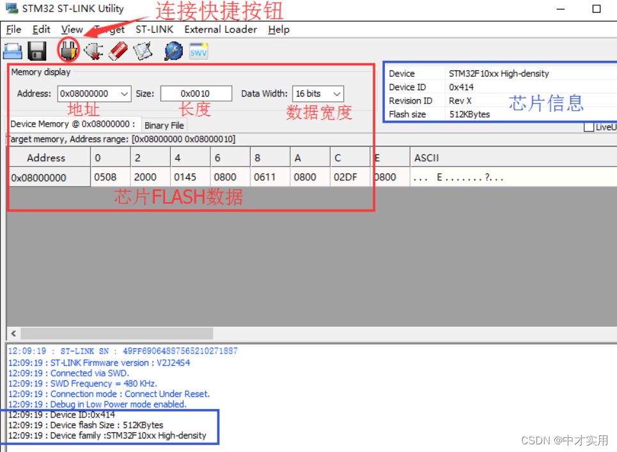
Task: Maximize the ST-LINK Utility window
Action: click(597, 9)
